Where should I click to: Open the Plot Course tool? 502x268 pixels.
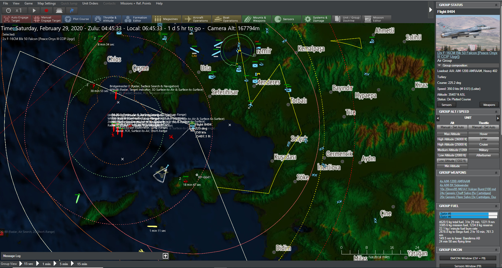(77, 19)
